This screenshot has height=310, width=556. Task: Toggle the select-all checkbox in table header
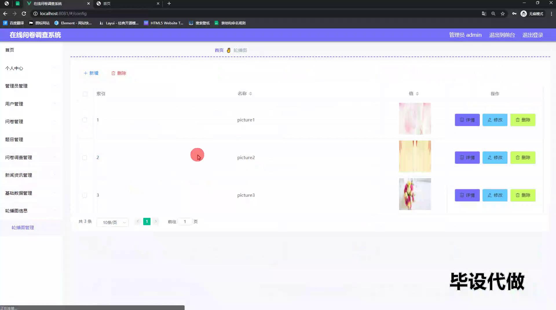85,94
